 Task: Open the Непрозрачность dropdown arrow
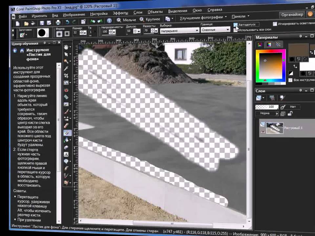click(114, 32)
